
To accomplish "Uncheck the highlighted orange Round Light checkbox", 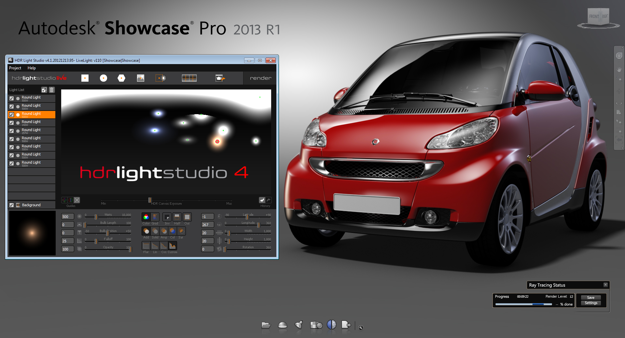I will 12,115.
